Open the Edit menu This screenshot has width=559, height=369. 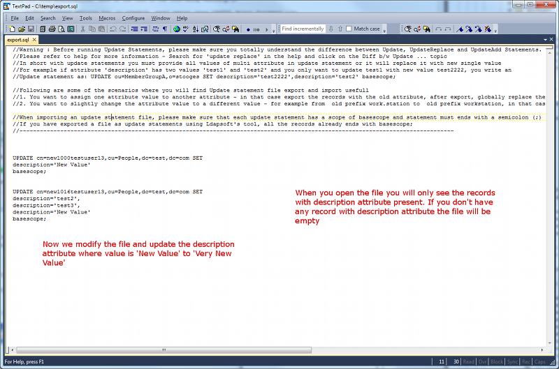pyautogui.click(x=29, y=18)
